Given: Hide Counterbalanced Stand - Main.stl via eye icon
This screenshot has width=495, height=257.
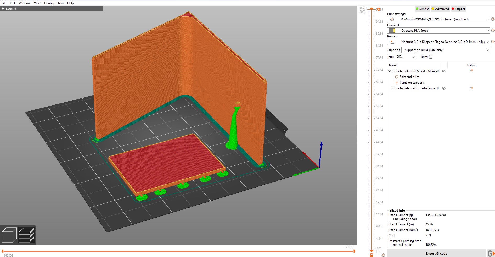Looking at the screenshot, I should coord(444,71).
